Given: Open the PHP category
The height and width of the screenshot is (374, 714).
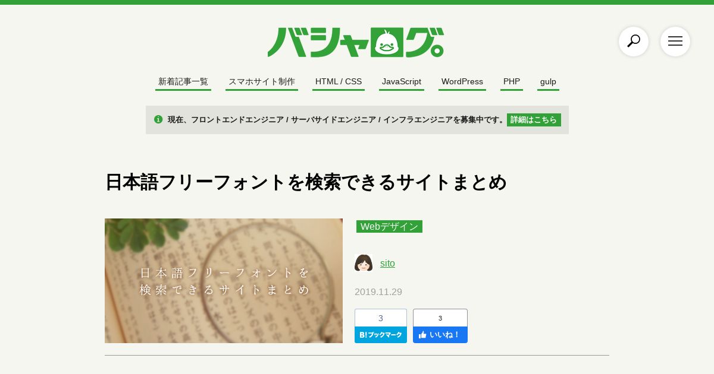Looking at the screenshot, I should pos(512,82).
